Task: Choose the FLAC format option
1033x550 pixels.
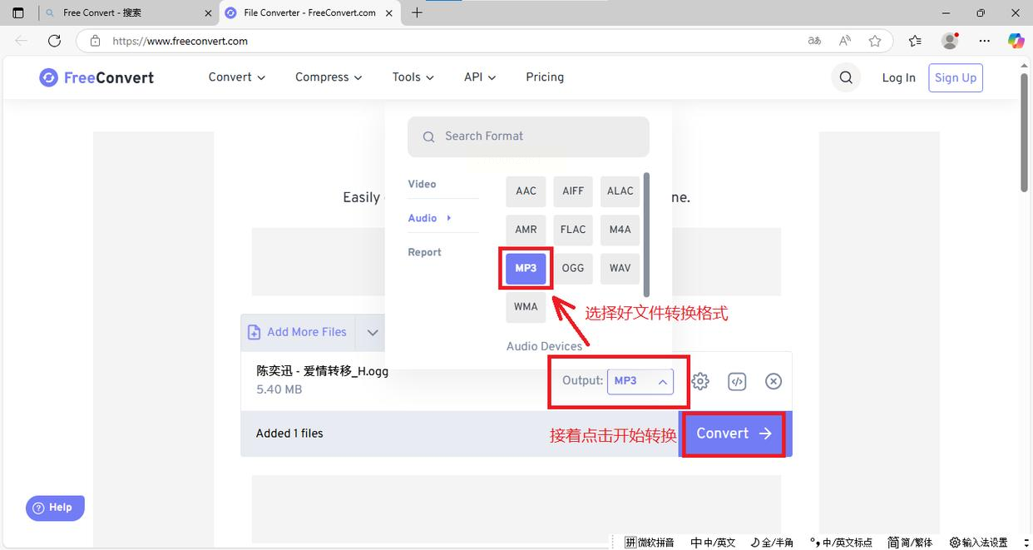Action: [x=573, y=230]
